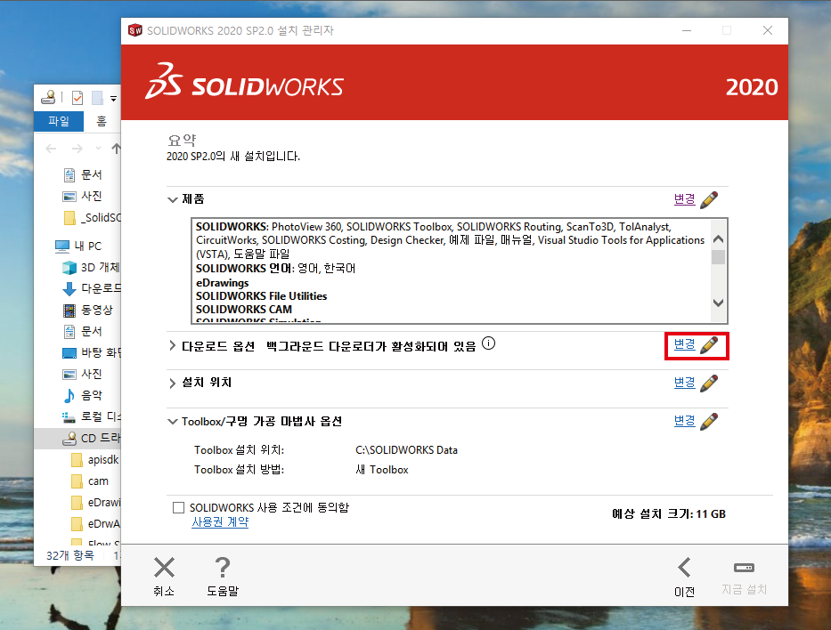Click CD drive icon in Explorer toolbar
The width and height of the screenshot is (831, 630).
[49, 97]
